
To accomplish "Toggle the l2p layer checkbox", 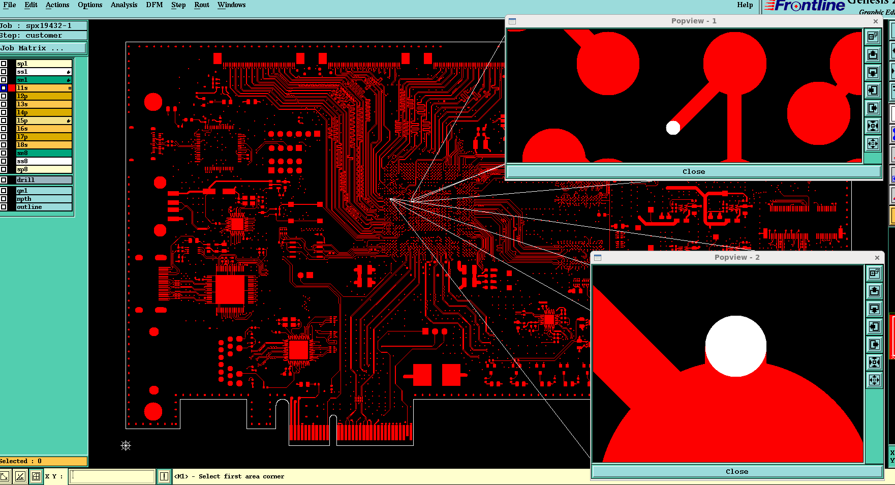I will point(4,96).
